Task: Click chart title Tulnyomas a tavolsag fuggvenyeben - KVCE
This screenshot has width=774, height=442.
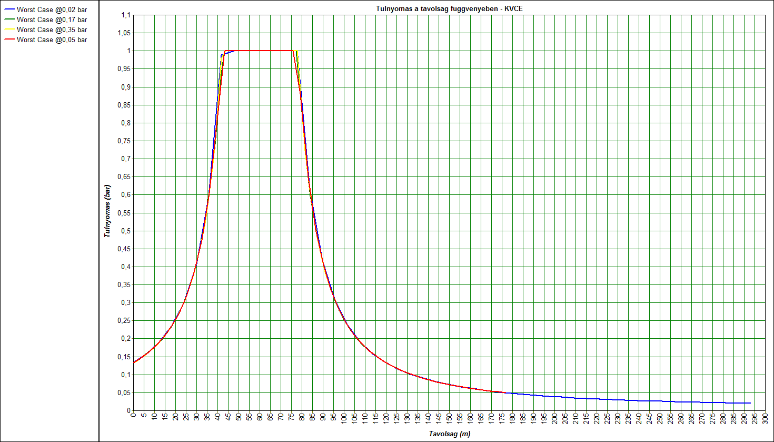Action: point(449,8)
